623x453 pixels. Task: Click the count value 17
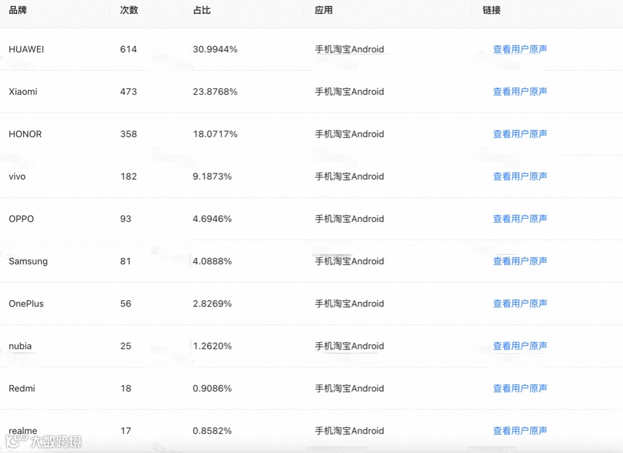coord(125,431)
